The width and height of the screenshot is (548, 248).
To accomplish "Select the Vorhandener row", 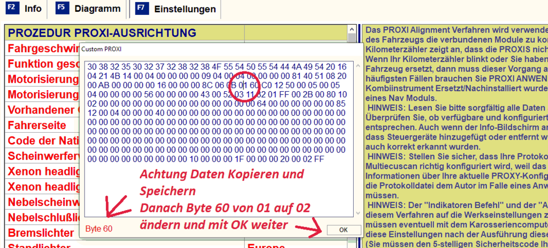I will click(43, 110).
